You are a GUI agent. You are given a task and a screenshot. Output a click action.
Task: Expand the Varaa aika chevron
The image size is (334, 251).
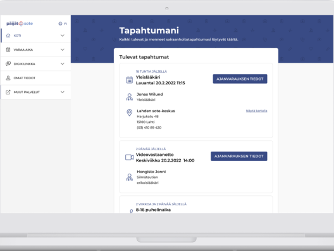63,49
